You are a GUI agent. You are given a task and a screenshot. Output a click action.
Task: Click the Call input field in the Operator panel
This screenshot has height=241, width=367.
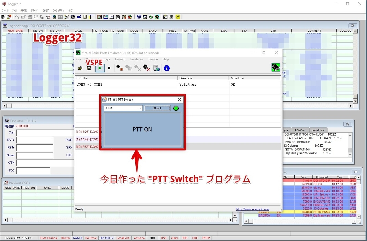pos(45,133)
